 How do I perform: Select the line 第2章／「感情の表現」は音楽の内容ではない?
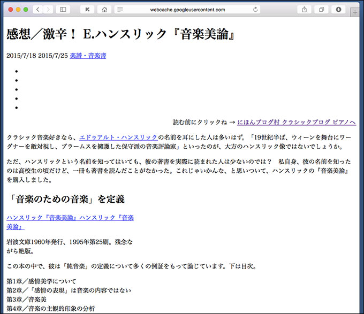tap(69, 290)
